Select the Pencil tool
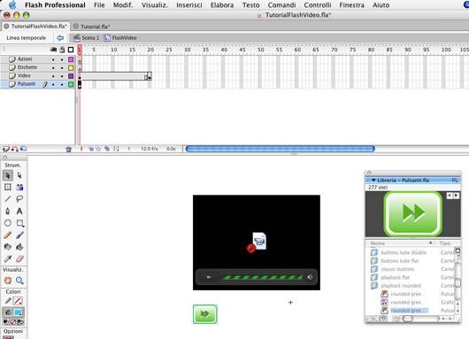Image resolution: width=469 pixels, height=339 pixels. [x=8, y=235]
